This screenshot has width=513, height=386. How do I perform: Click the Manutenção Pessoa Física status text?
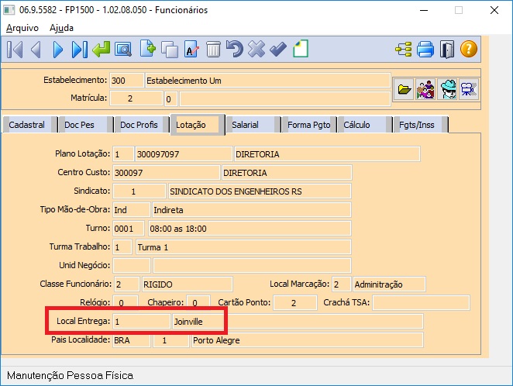pyautogui.click(x=70, y=375)
